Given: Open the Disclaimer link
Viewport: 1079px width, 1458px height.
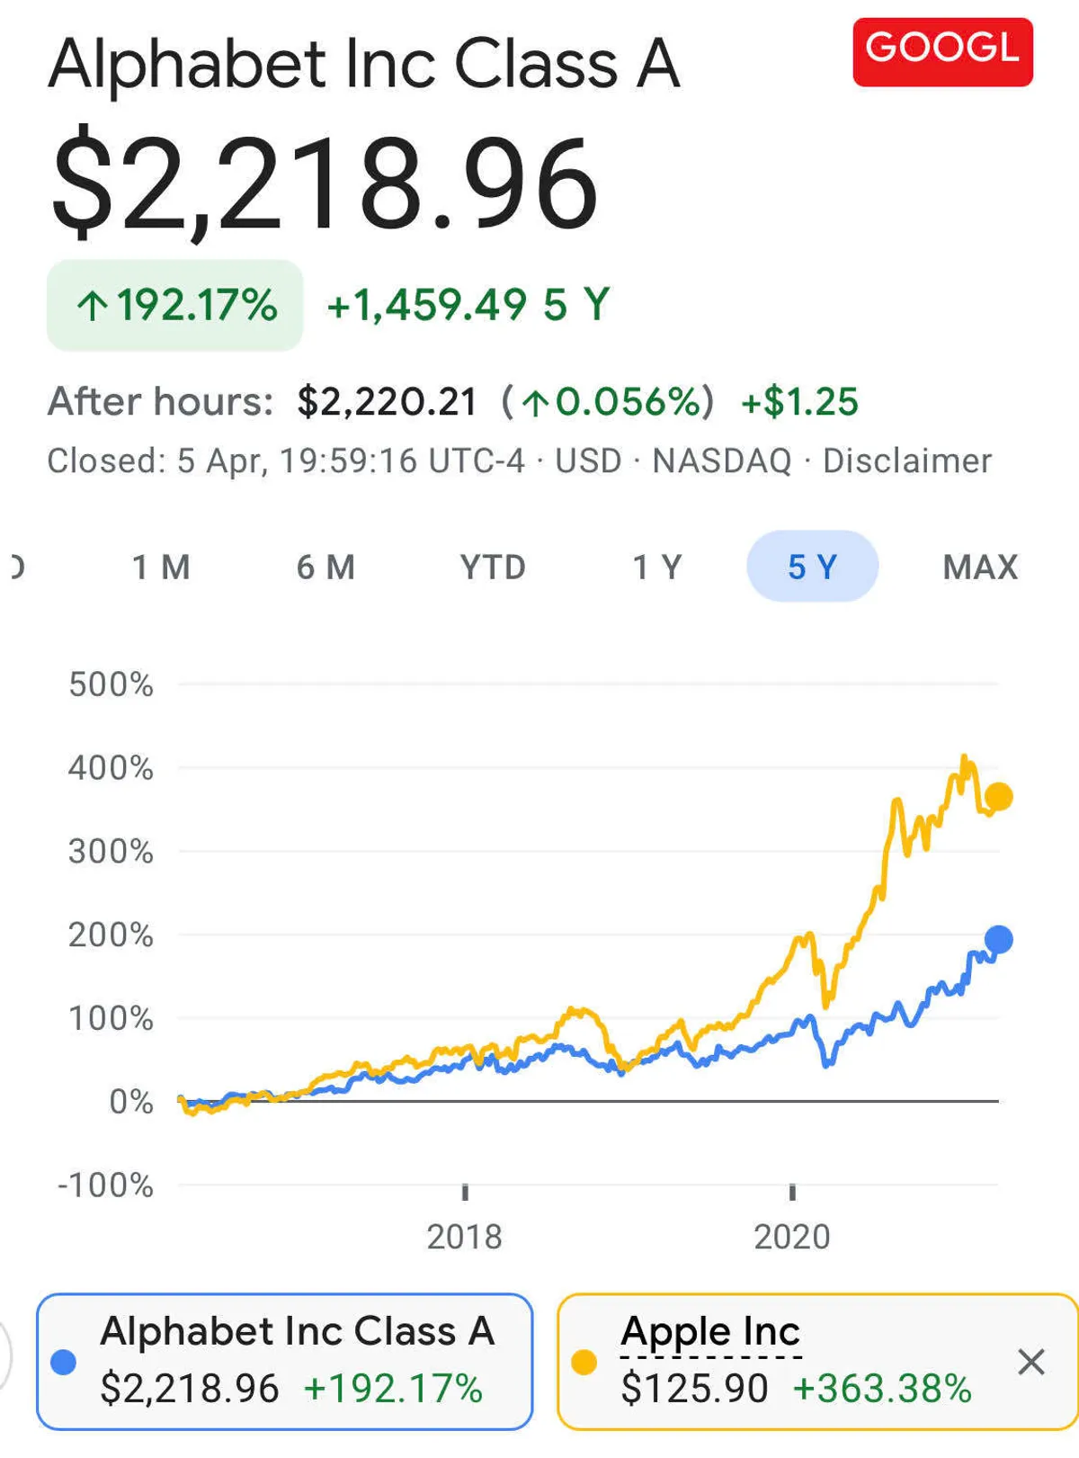Looking at the screenshot, I should point(906,461).
